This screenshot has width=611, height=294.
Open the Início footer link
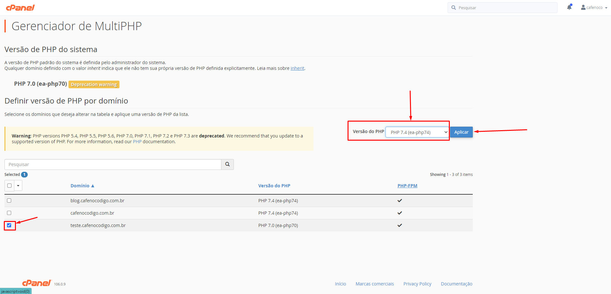[x=340, y=284]
